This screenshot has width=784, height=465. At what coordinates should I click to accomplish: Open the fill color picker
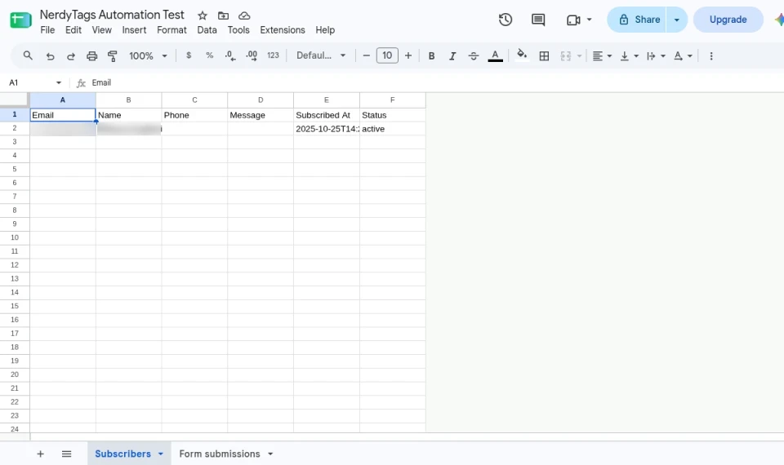click(x=522, y=55)
